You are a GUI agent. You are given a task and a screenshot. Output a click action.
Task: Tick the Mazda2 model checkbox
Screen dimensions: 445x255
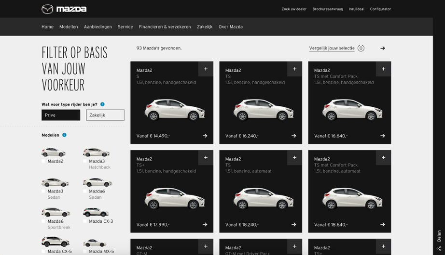[43, 161]
